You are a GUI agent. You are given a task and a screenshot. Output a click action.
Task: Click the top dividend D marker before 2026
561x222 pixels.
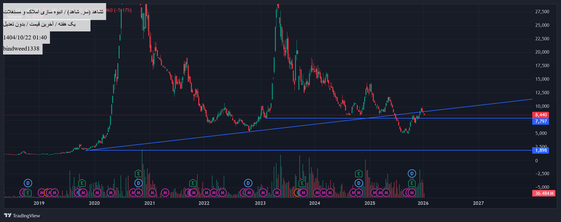click(412, 174)
